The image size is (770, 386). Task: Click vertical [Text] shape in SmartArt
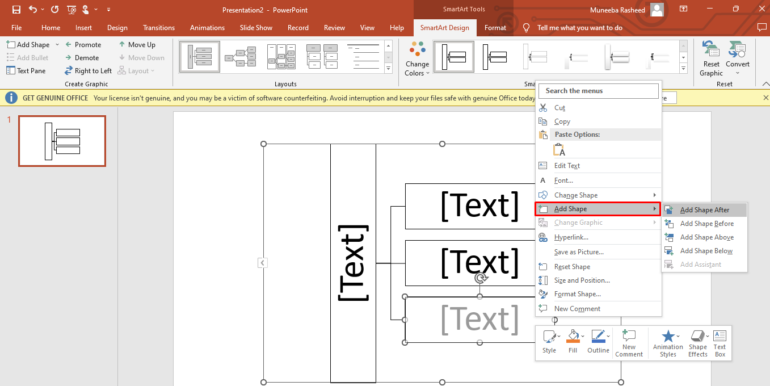(353, 263)
